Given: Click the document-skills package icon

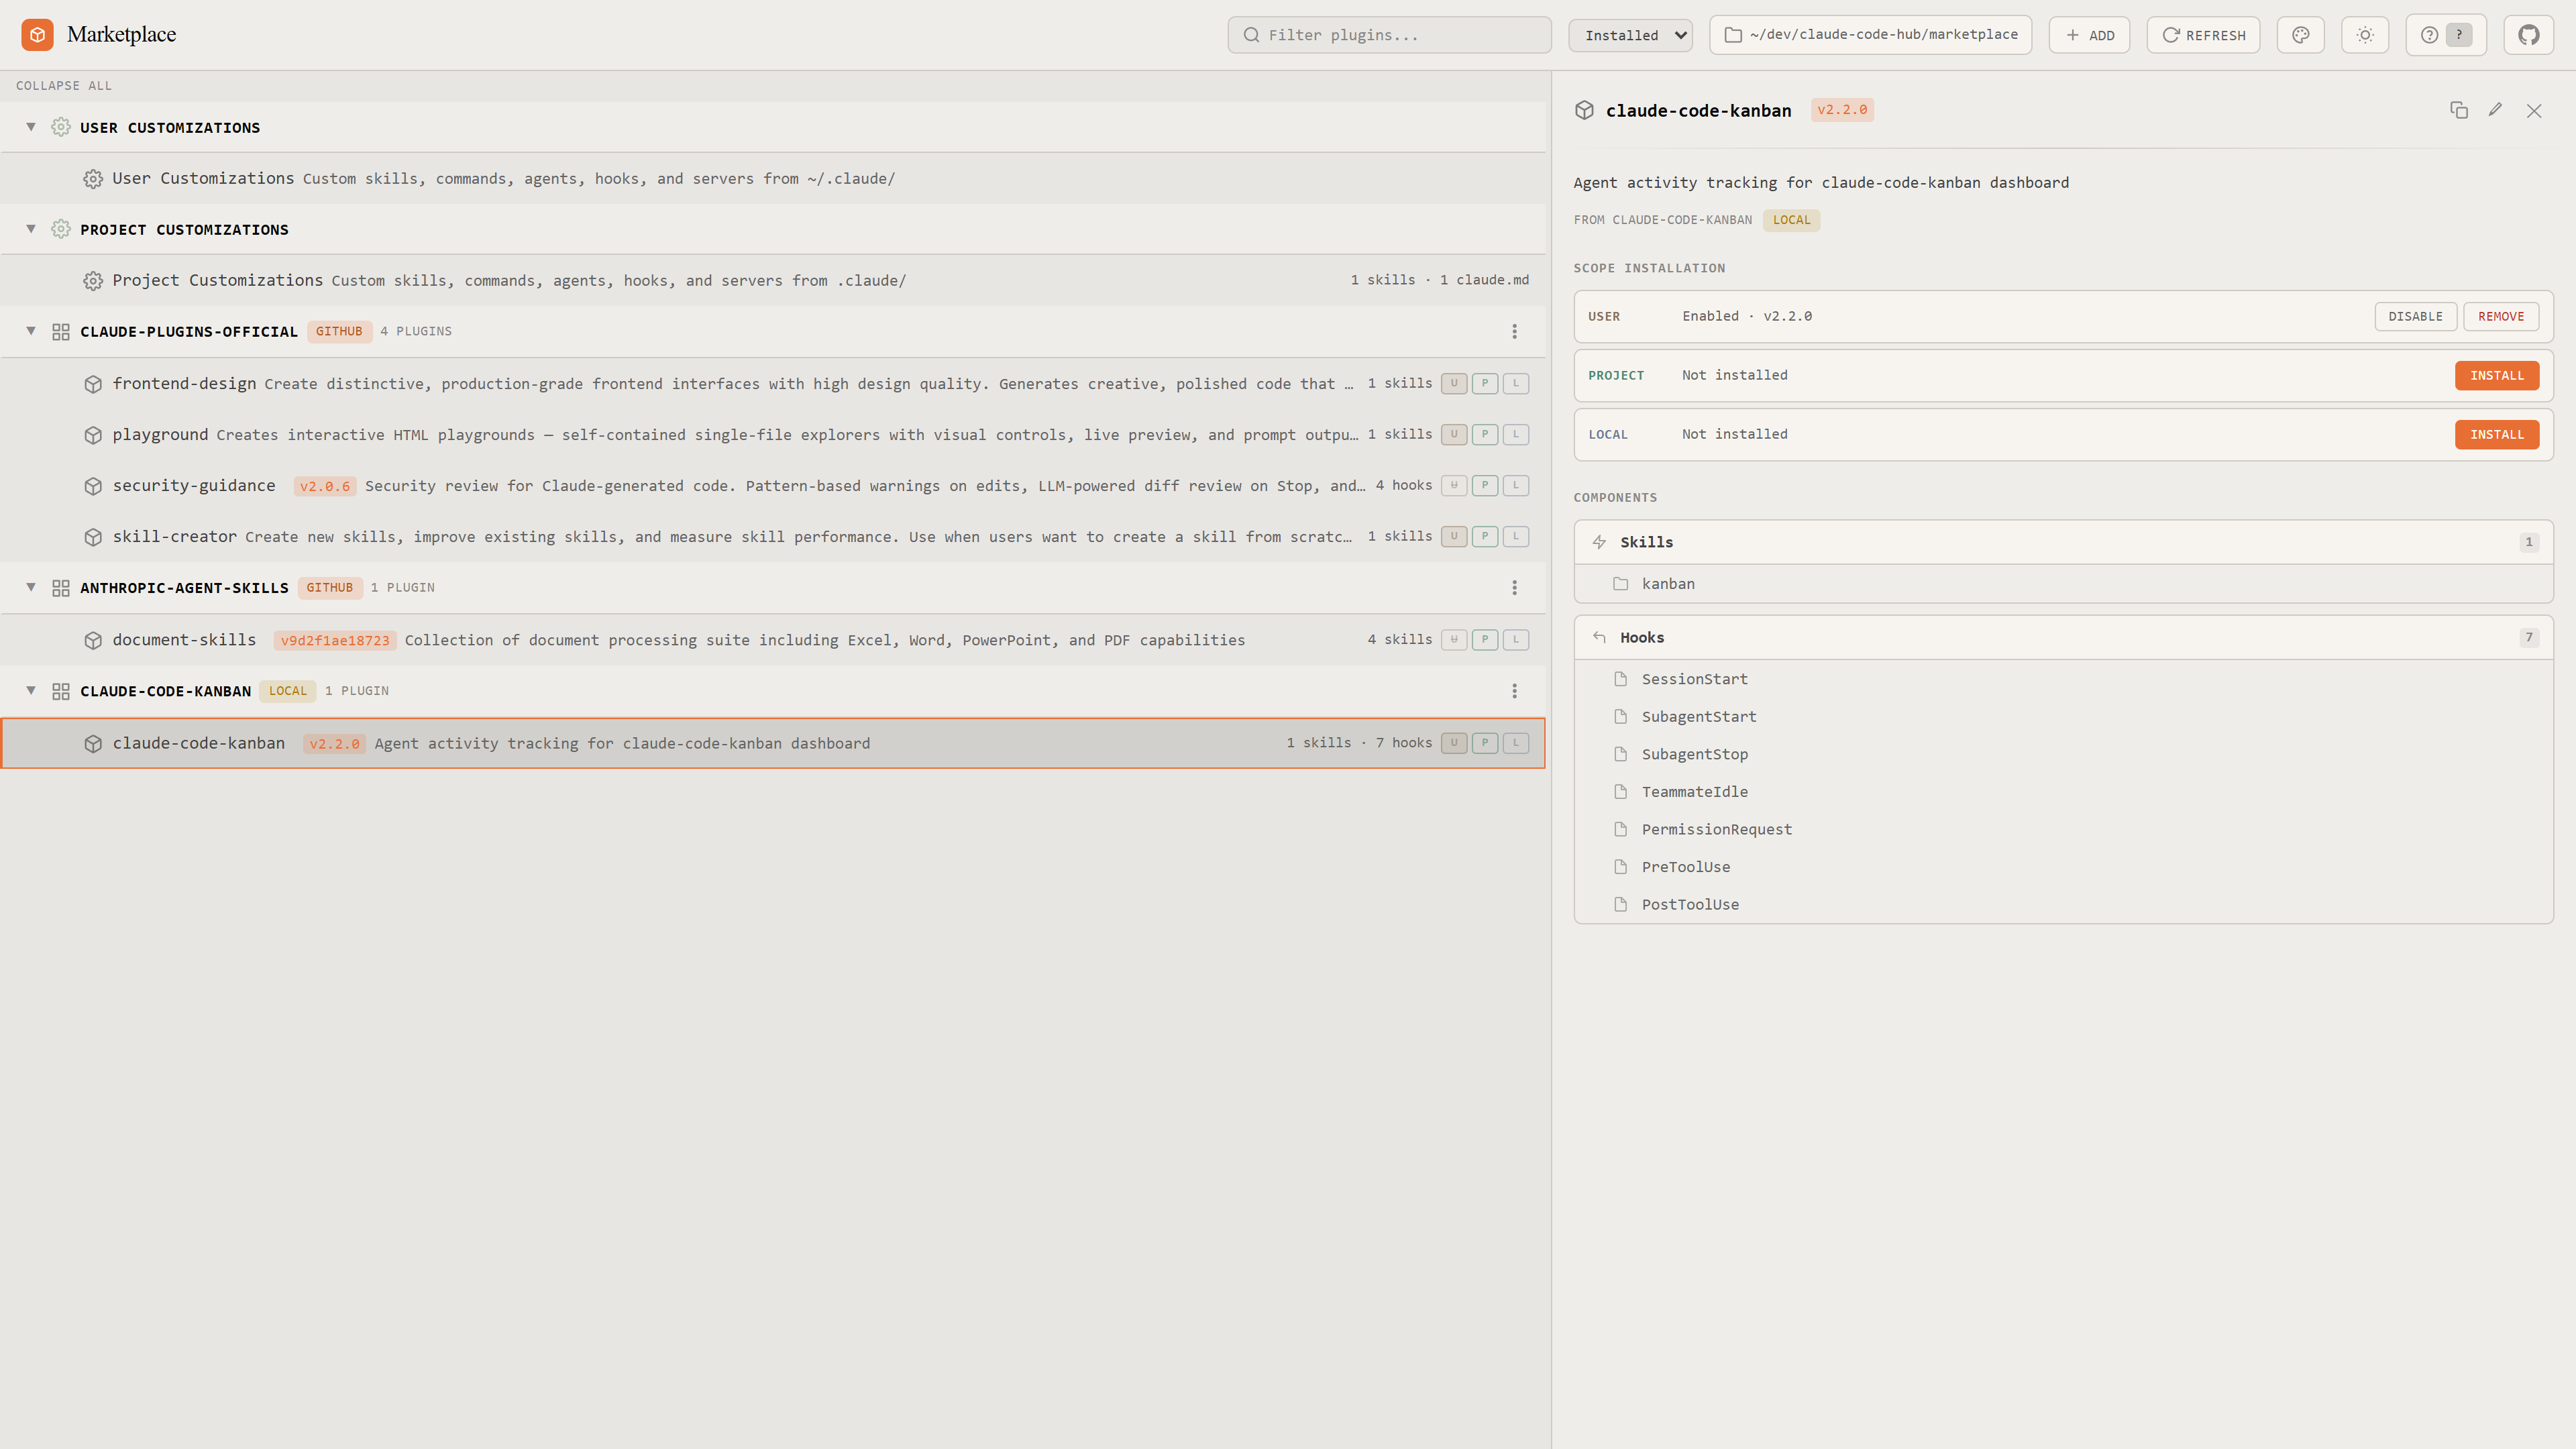Looking at the screenshot, I should coord(93,640).
